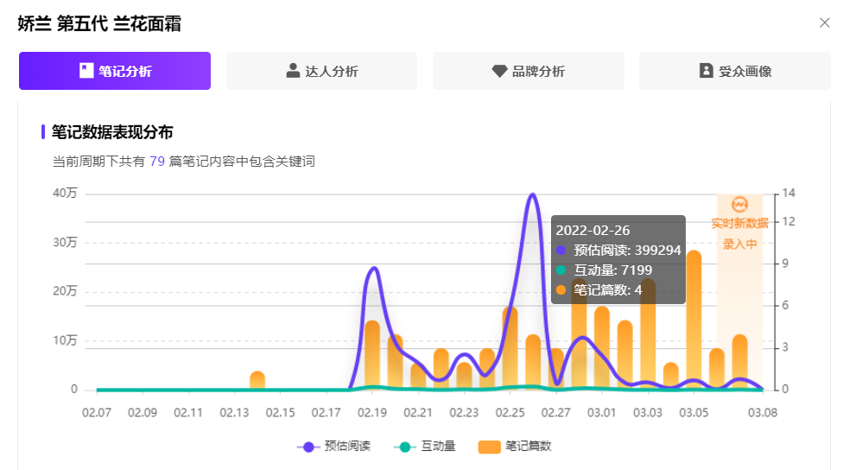Image resolution: width=849 pixels, height=470 pixels.
Task: Click the portrait icon in 受众画像 tab
Action: (706, 70)
